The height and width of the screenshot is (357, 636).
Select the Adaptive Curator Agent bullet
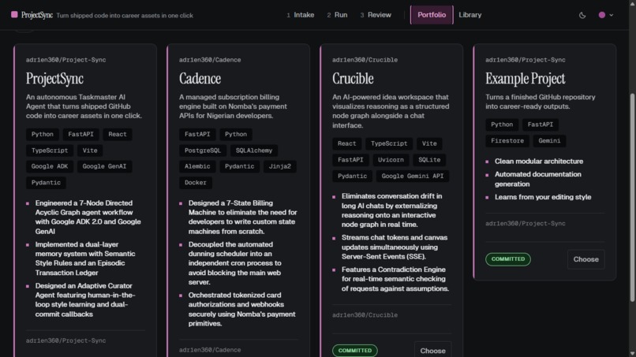tap(85, 300)
